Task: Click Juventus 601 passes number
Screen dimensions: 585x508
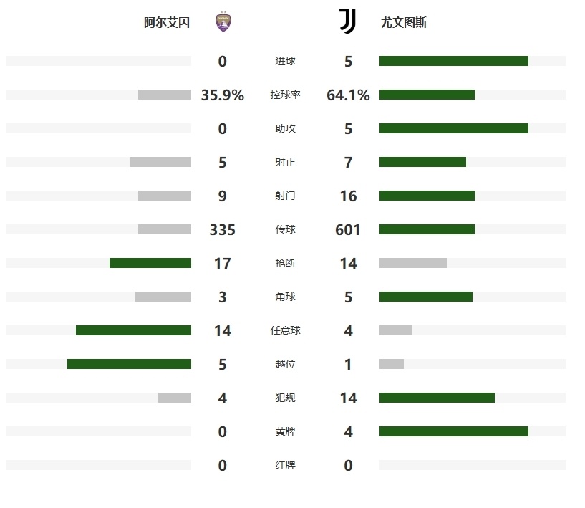Action: click(348, 229)
